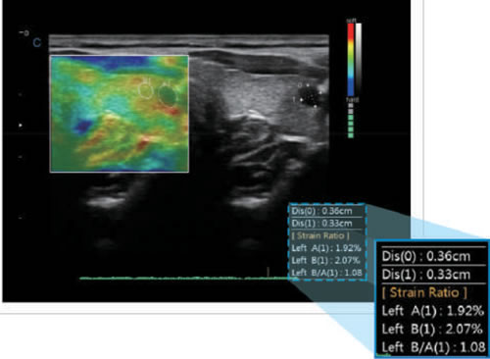Click the orange '[ Strain Ratio ]' heading in the enlarged callout
This screenshot has height=359, width=490.
click(424, 292)
